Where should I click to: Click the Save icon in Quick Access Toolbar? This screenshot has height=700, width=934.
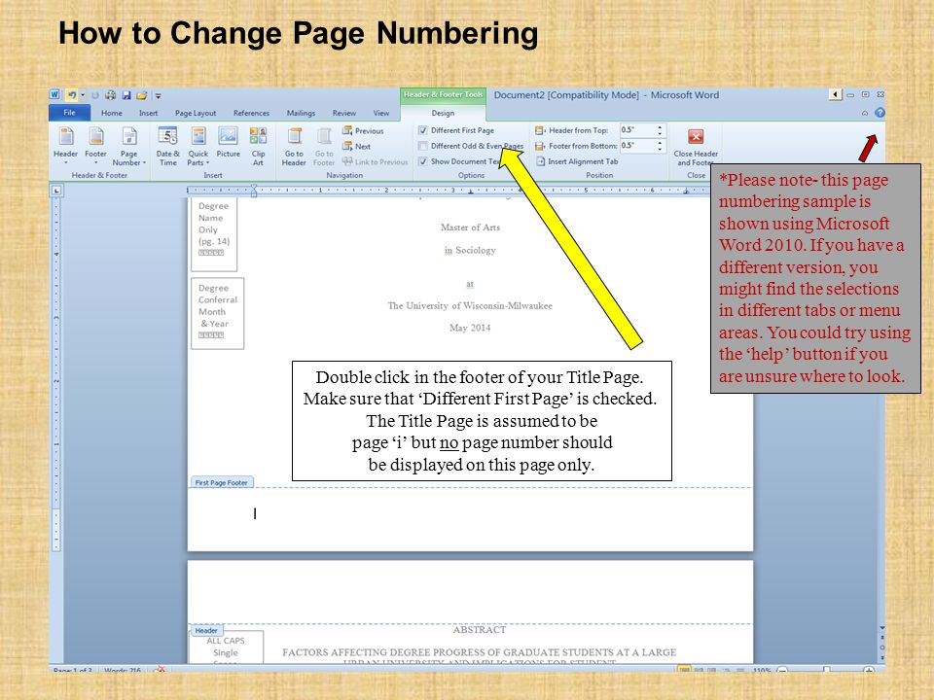126,94
